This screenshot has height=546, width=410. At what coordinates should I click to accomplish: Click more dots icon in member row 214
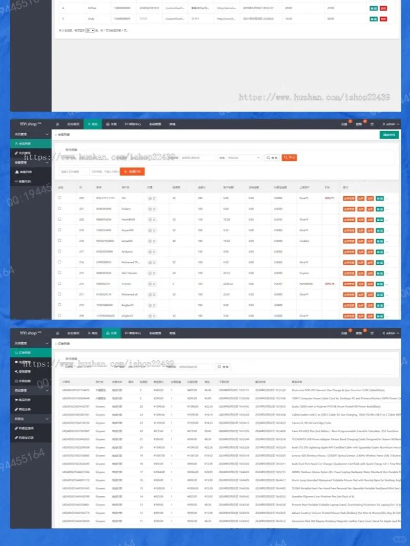(x=387, y=284)
